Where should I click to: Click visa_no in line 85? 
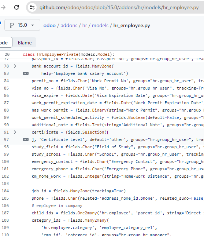click(x=40, y=88)
